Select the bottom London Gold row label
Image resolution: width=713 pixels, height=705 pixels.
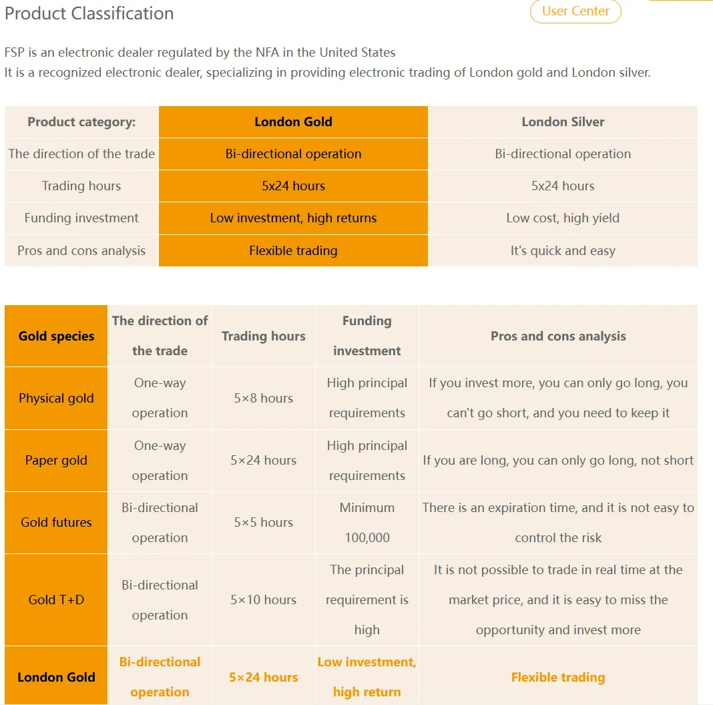coord(56,677)
